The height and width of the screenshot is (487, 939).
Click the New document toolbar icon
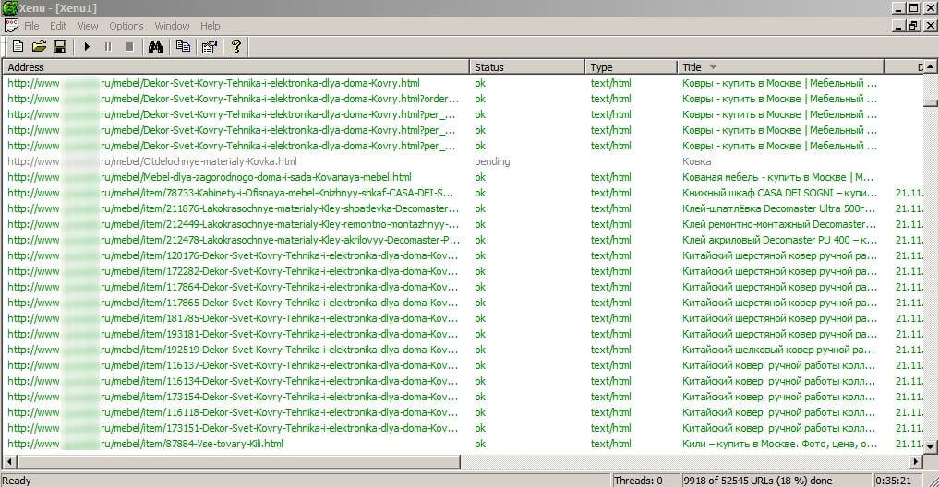tap(18, 45)
